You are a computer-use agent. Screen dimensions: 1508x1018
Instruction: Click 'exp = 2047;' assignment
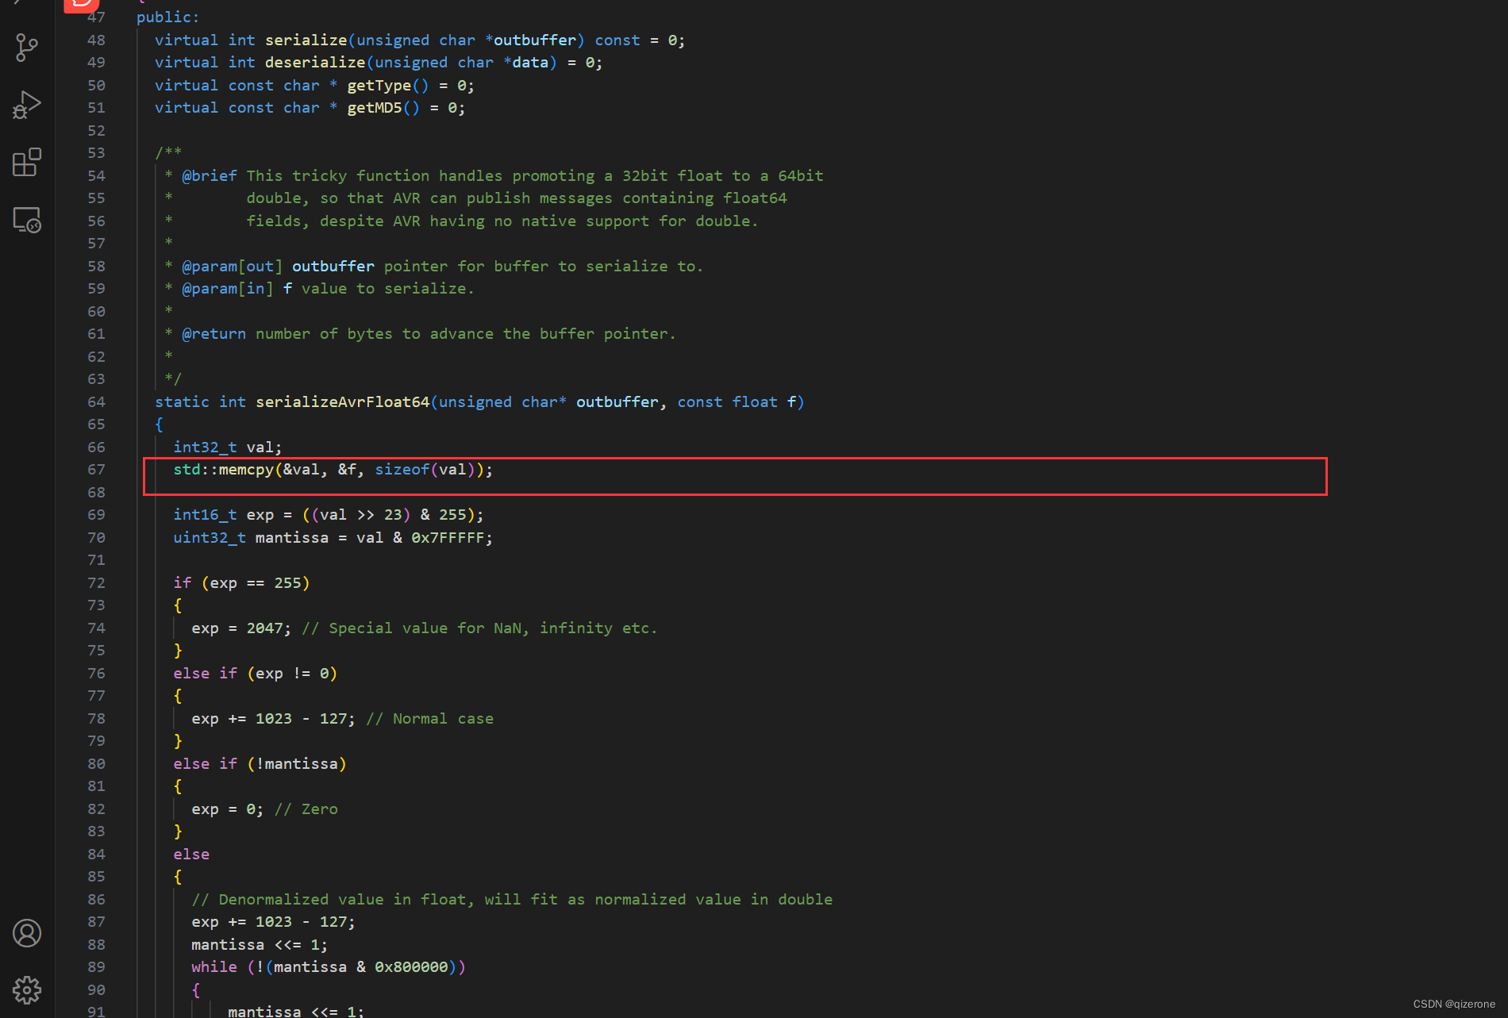pyautogui.click(x=241, y=628)
